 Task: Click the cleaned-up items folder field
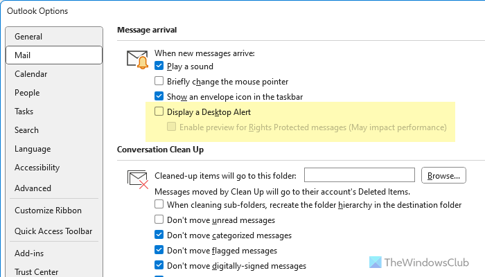[x=359, y=175]
